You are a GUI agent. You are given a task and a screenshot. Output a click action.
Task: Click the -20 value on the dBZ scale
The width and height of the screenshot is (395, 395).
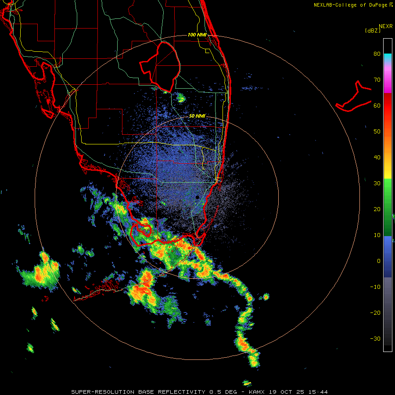(x=375, y=313)
